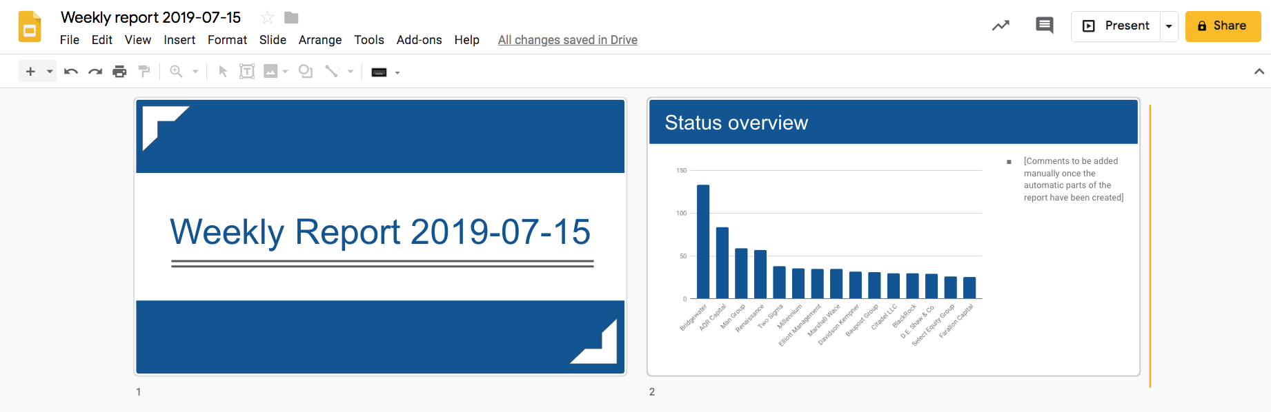The height and width of the screenshot is (412, 1271).
Task: Print the presentation
Action: [x=119, y=72]
